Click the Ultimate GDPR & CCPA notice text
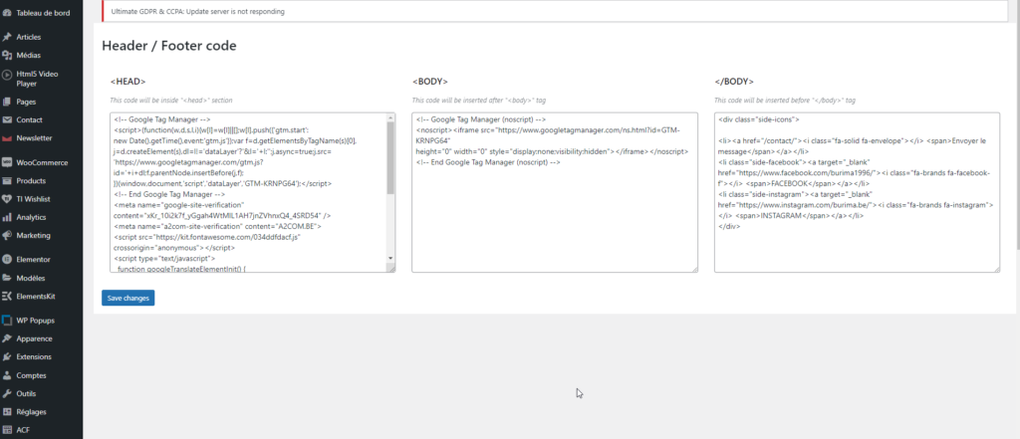 (x=198, y=12)
